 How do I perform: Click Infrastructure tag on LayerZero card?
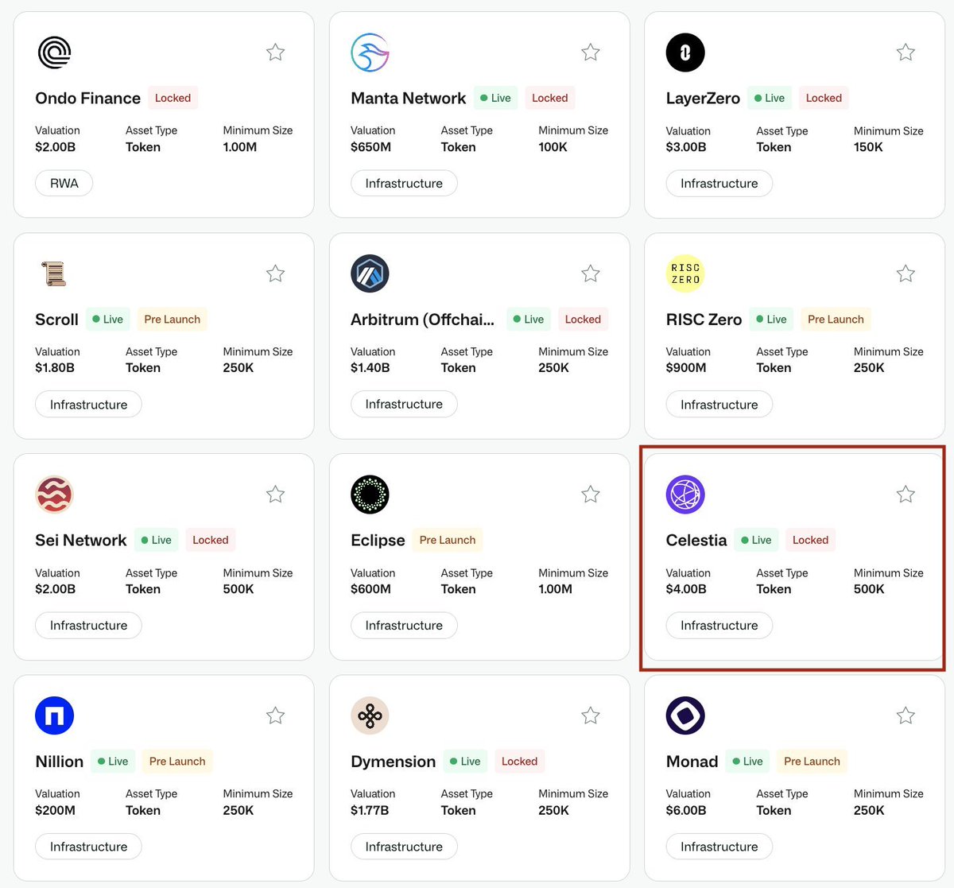(x=719, y=184)
